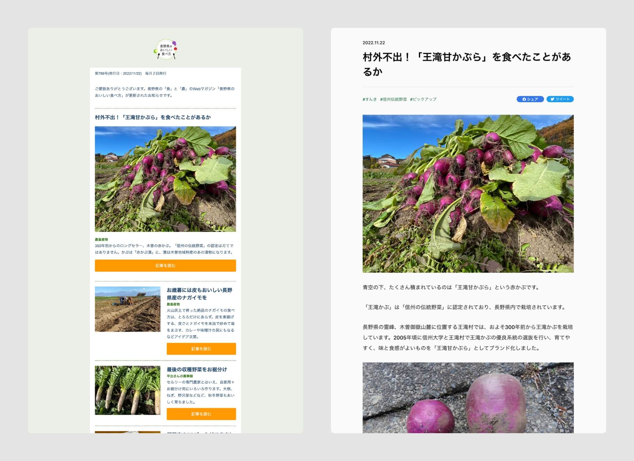The width and height of the screenshot is (634, 461).
Task: Share the article with Facebook シェア button
Action: pos(530,99)
